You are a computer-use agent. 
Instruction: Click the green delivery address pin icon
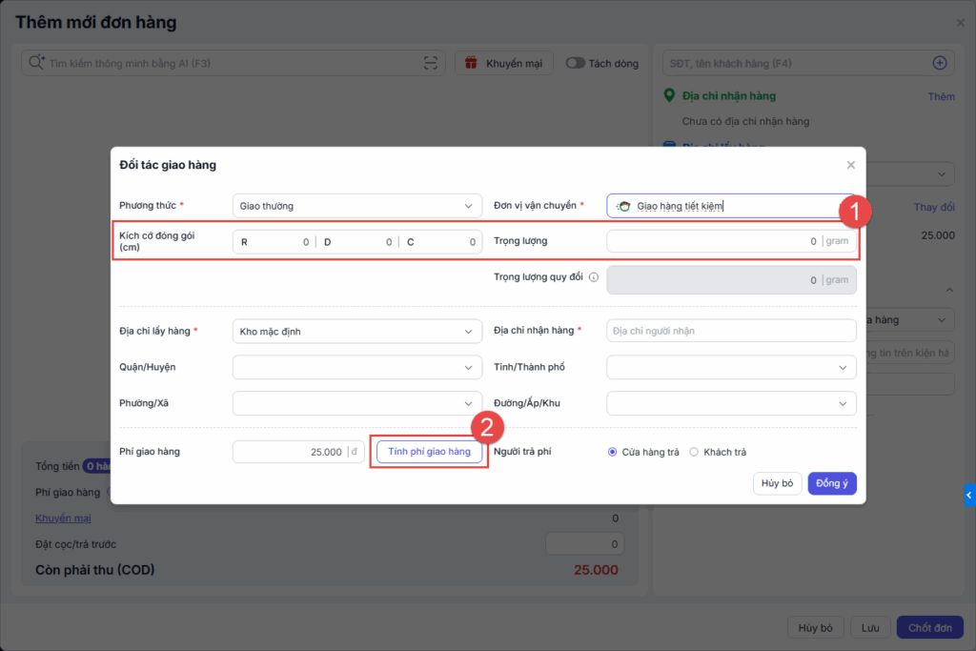[x=669, y=96]
